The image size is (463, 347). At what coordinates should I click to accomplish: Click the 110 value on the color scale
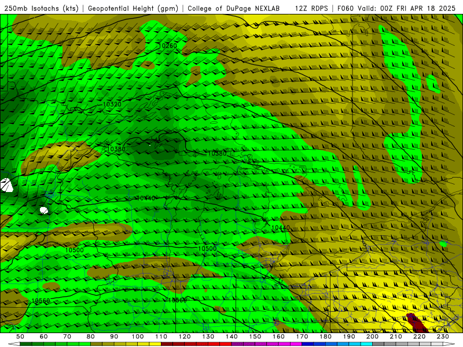(161, 337)
